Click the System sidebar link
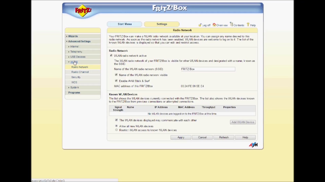The height and width of the screenshot is (182, 325). [x=74, y=87]
